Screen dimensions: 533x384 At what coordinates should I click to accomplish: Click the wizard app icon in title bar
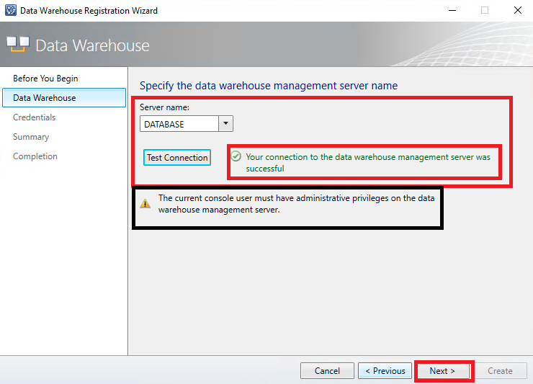coord(10,11)
